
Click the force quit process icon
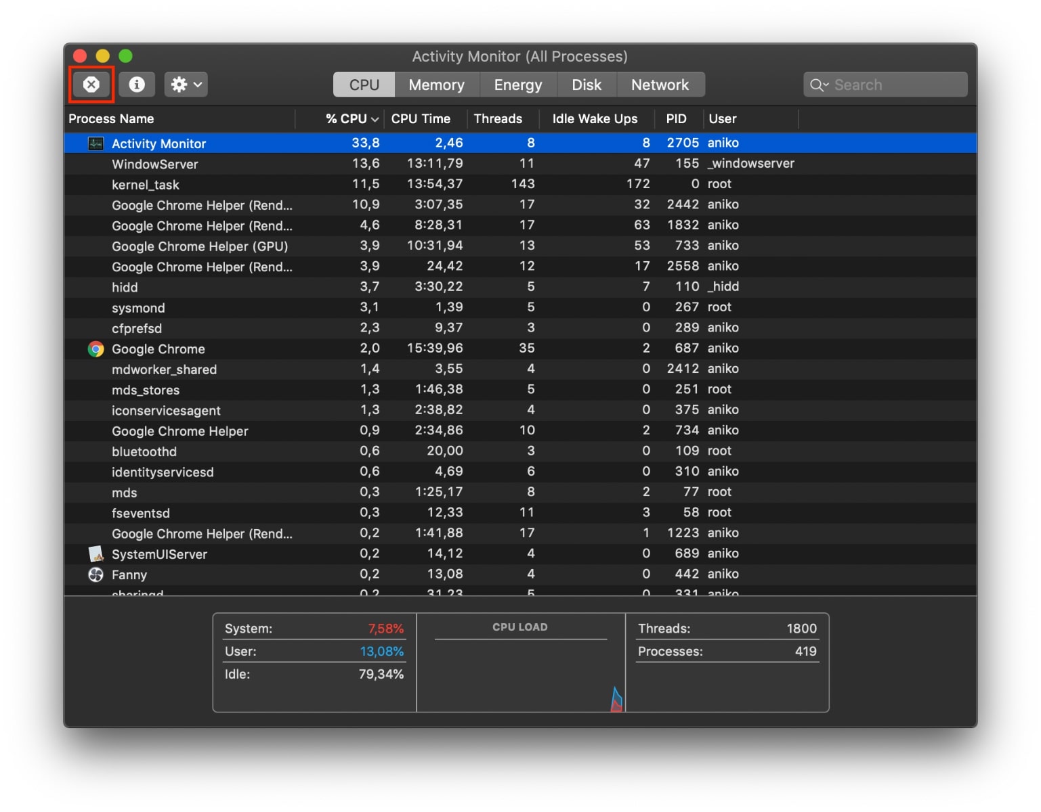[x=91, y=84]
